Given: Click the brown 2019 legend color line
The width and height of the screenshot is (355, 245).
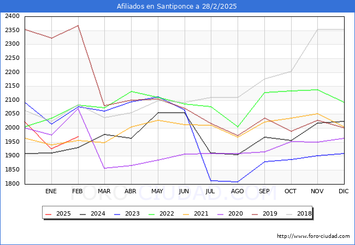Looking at the screenshot, I should (x=255, y=214).
